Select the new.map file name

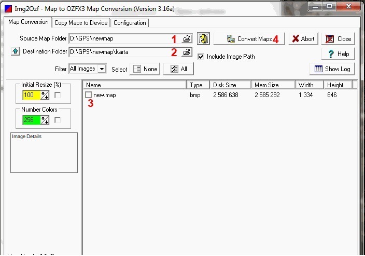point(105,95)
